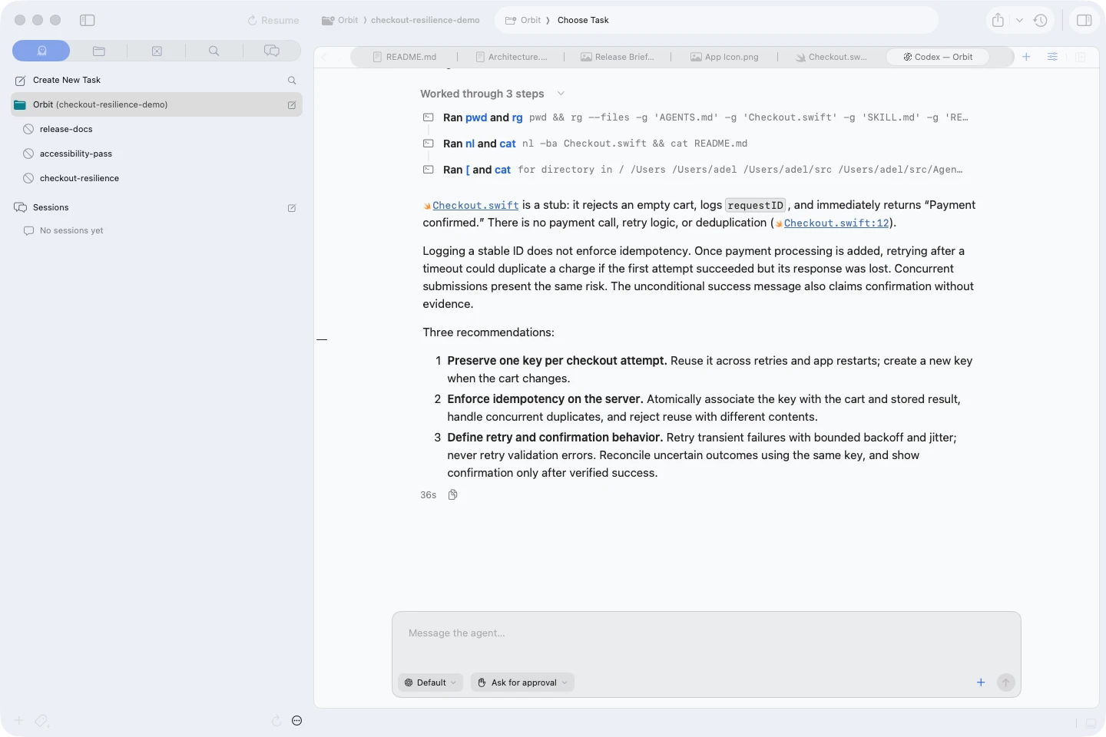Click the share icon in the toolbar

pos(998,20)
